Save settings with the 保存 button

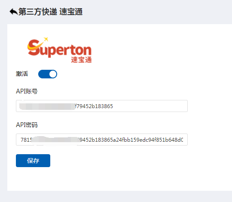coord(33,161)
